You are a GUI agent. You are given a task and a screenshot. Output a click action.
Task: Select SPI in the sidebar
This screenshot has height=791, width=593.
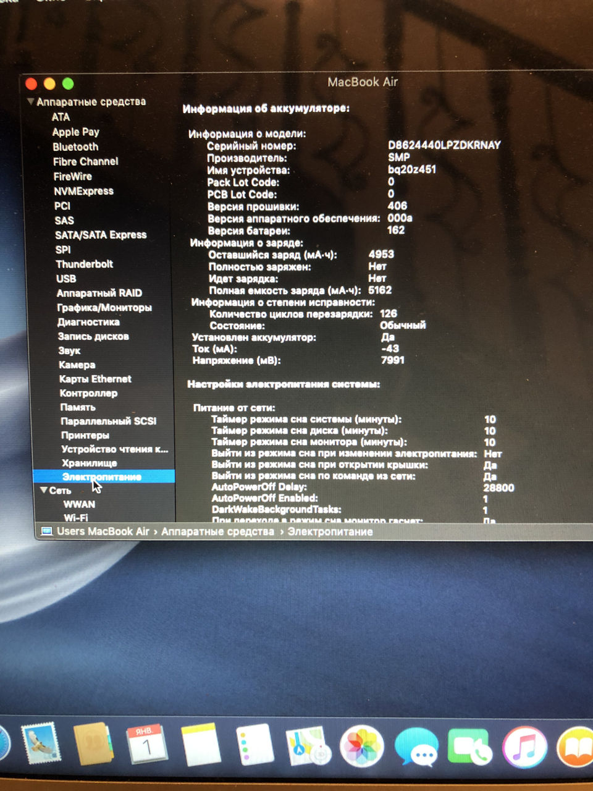click(63, 250)
